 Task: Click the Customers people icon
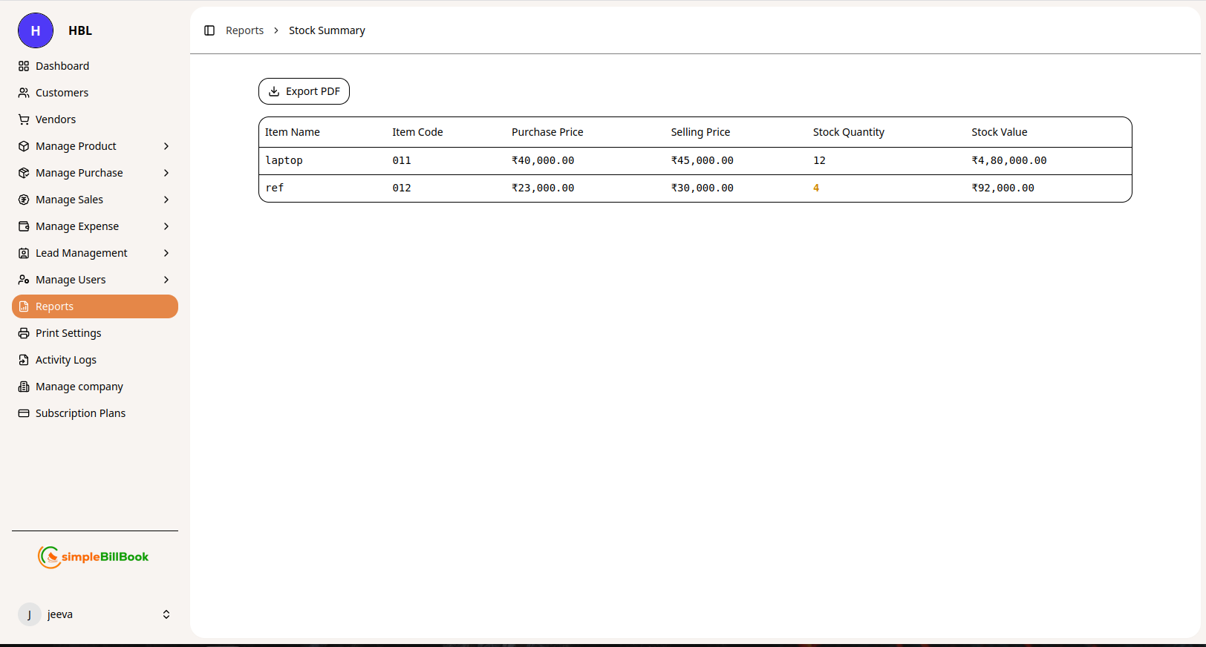24,93
